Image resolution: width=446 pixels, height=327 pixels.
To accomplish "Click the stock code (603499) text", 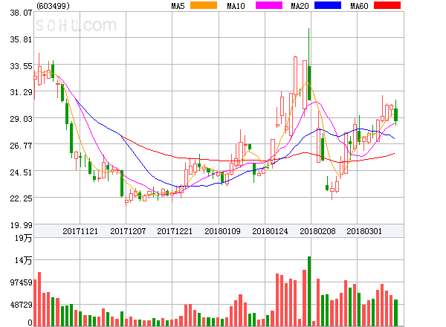I will (x=54, y=6).
